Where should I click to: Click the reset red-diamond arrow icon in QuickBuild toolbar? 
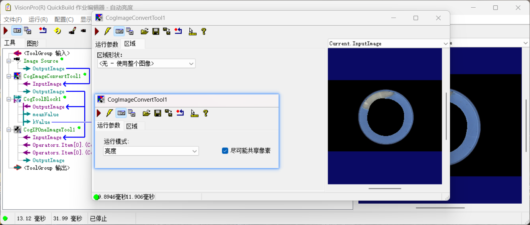(43, 31)
